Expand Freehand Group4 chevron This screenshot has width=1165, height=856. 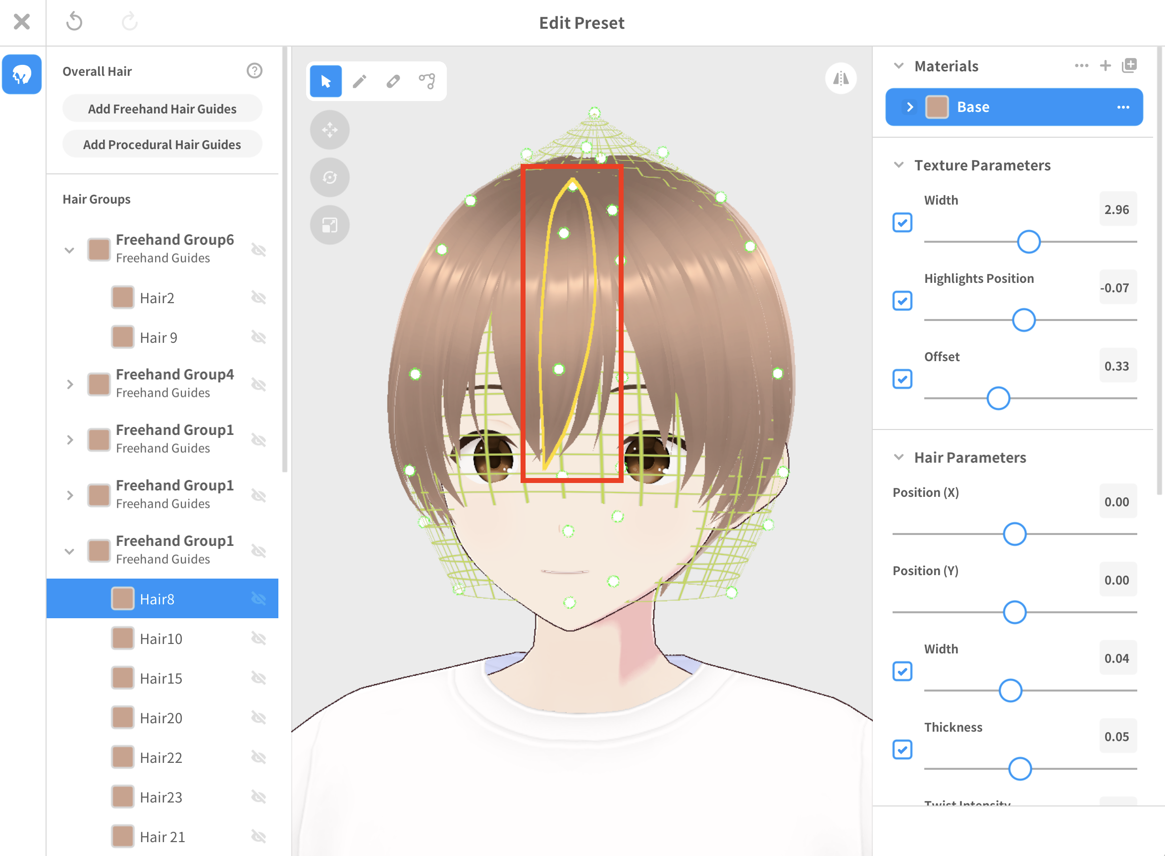(x=69, y=384)
